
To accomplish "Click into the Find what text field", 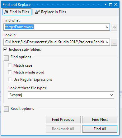I will (x=54, y=27).
